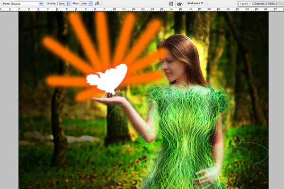
Task: Enable the airbrush option icon
Action: pyautogui.click(x=98, y=3)
